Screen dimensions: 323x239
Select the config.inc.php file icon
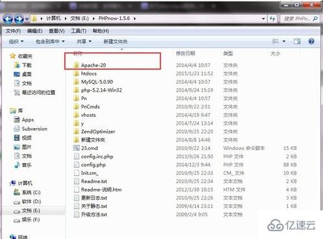(x=76, y=157)
